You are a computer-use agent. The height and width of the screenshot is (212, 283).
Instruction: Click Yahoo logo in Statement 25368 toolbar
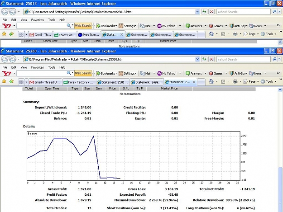point(7,73)
